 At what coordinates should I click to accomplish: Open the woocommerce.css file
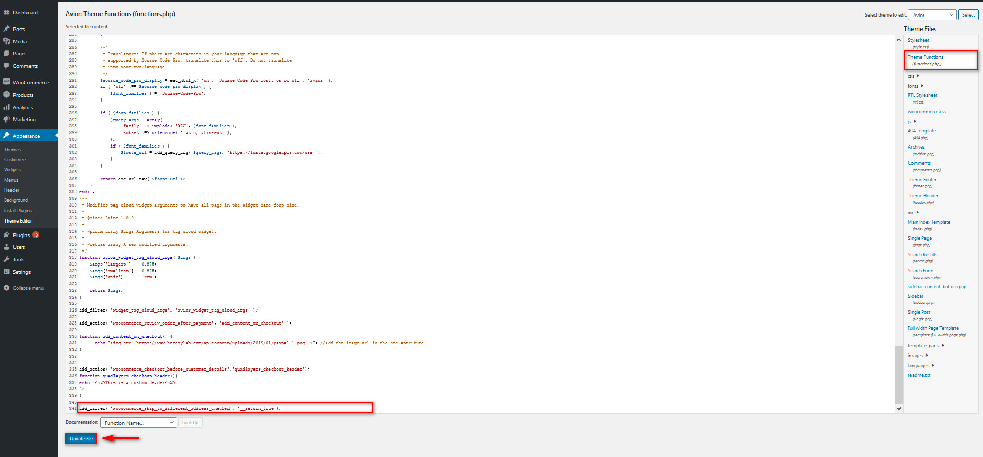click(927, 112)
